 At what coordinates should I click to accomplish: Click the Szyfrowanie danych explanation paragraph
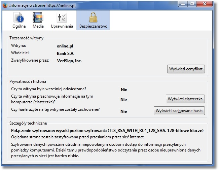(106, 150)
